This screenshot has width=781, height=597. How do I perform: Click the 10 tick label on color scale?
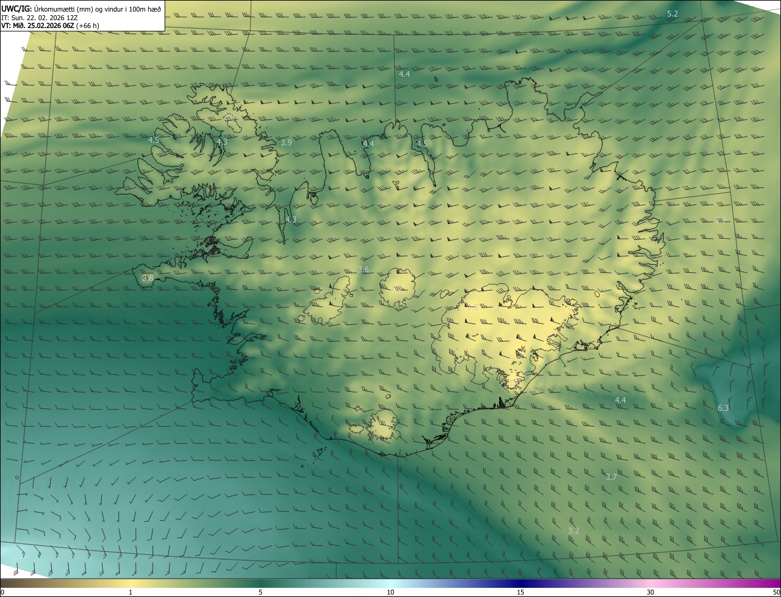click(x=390, y=592)
